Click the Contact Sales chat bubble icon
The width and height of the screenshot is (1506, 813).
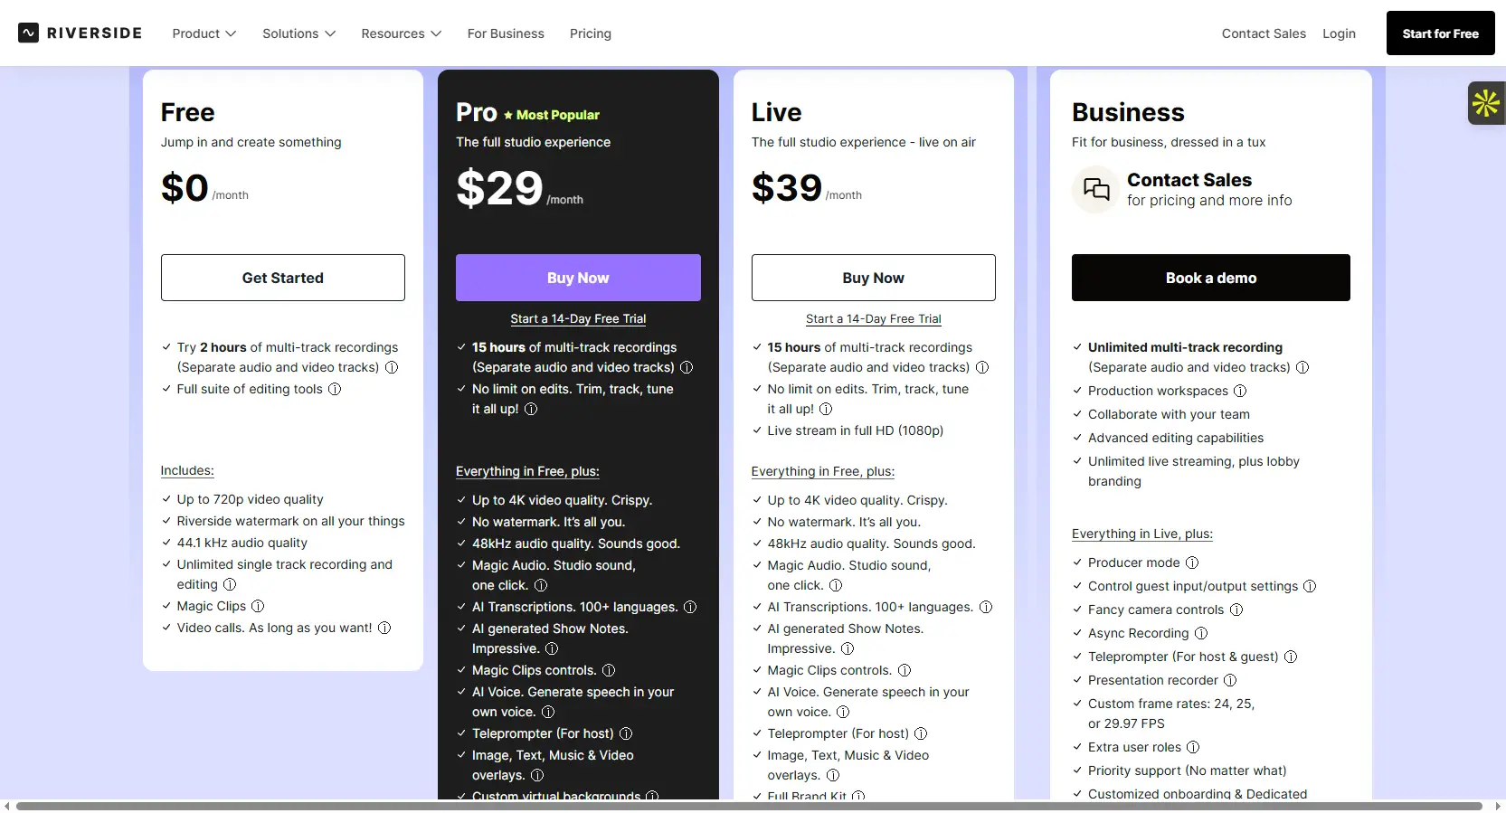1096,189
